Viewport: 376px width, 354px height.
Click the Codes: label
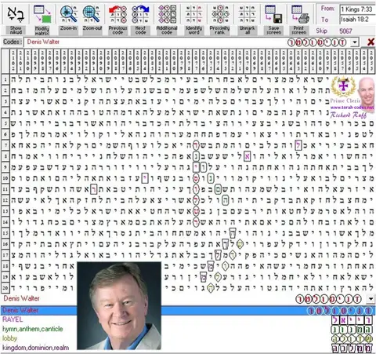coord(12,42)
